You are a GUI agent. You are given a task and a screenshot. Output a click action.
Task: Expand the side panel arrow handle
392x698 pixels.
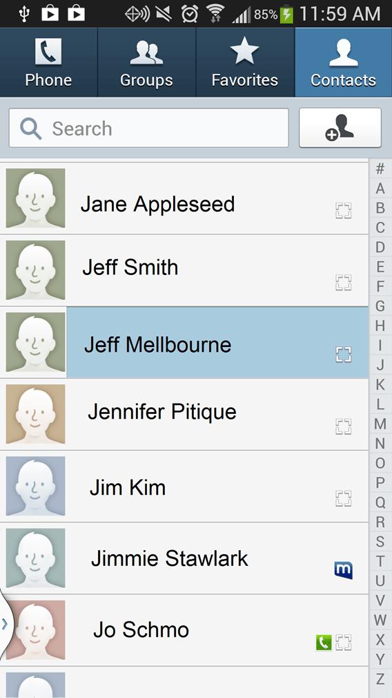click(x=5, y=624)
